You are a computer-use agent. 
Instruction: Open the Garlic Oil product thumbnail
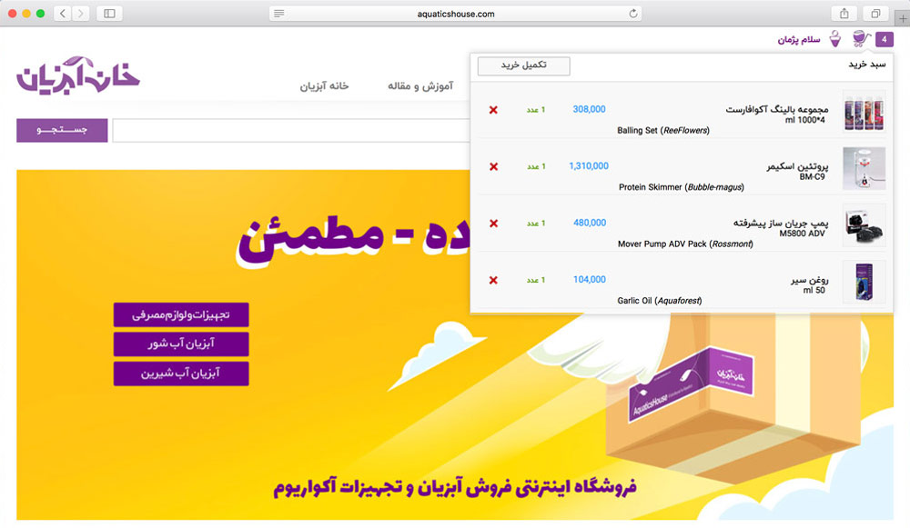864,282
